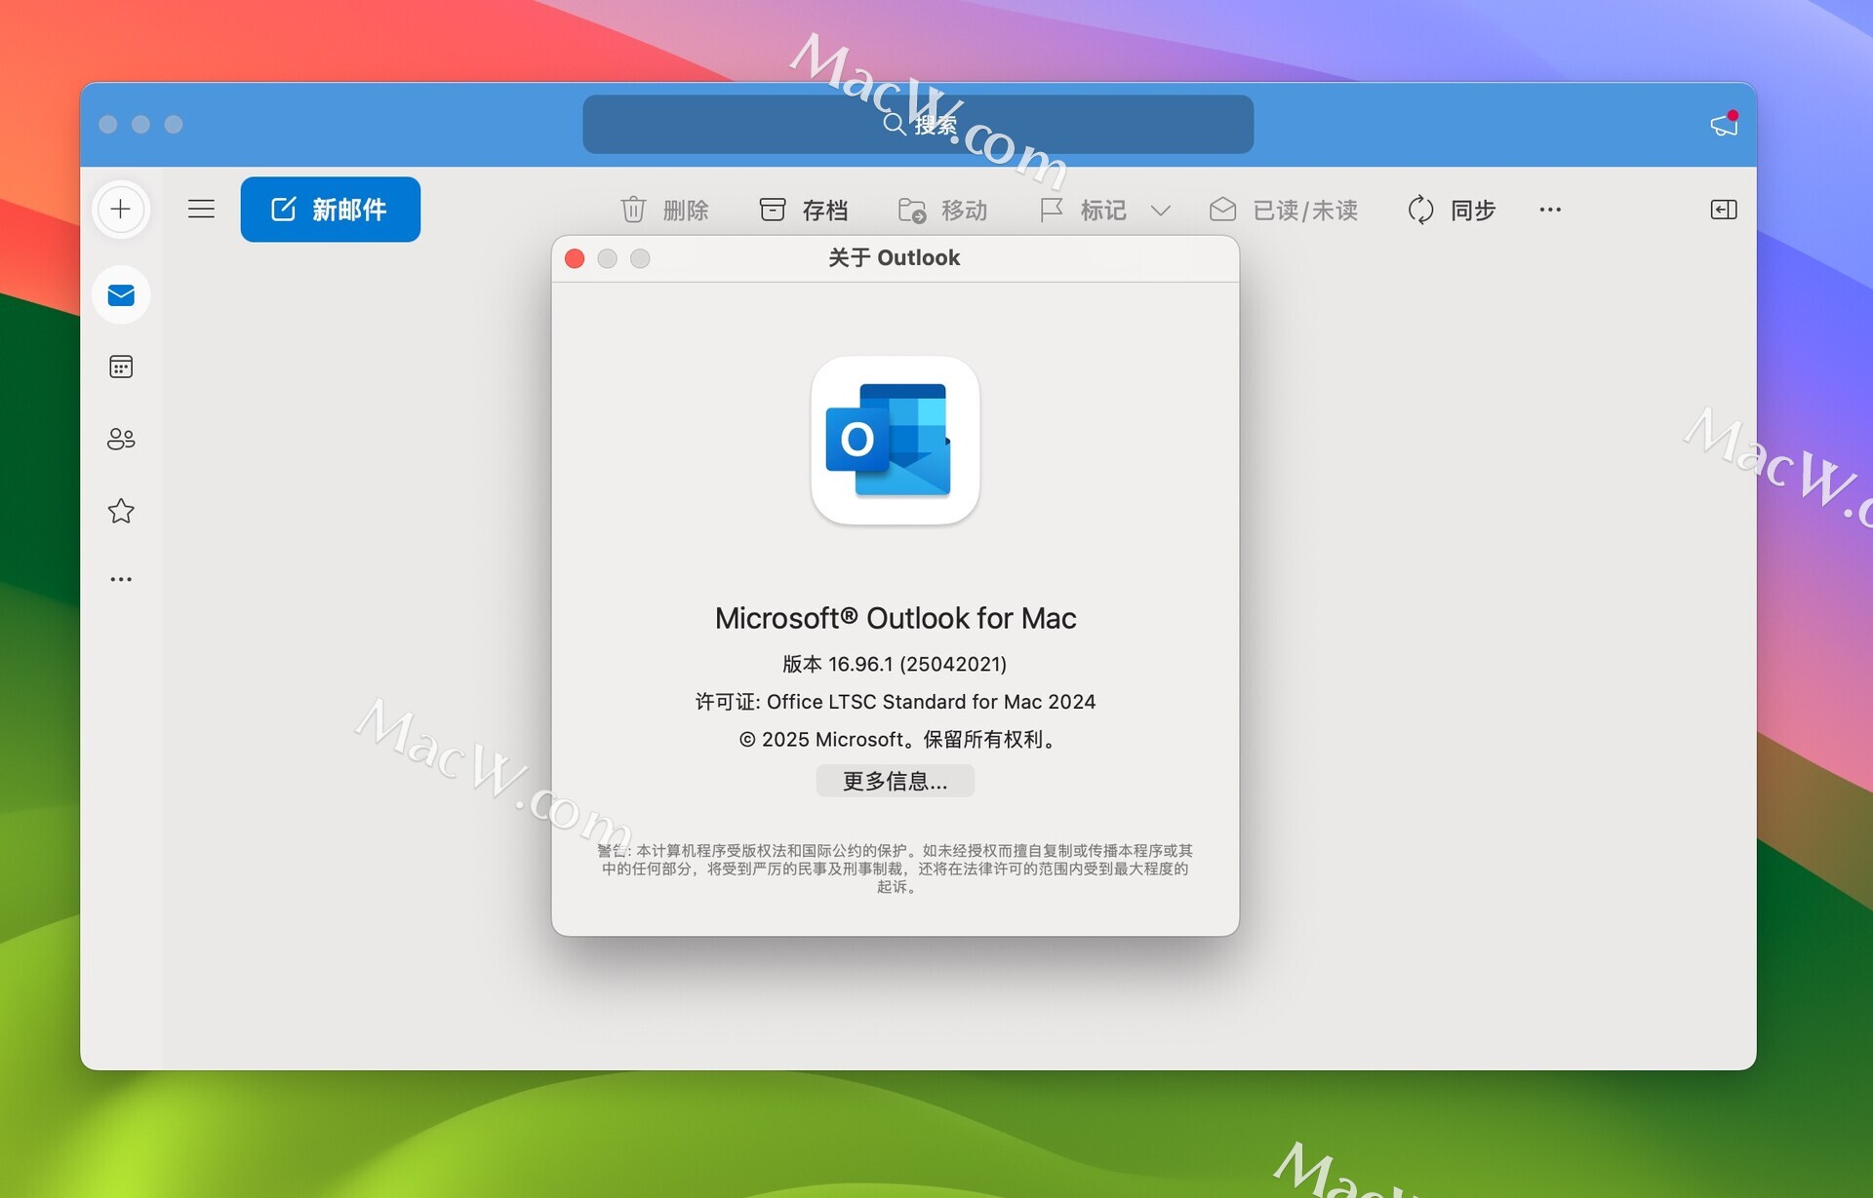Compose a new mail with 新邮件
This screenshot has width=1873, height=1198.
[x=331, y=210]
